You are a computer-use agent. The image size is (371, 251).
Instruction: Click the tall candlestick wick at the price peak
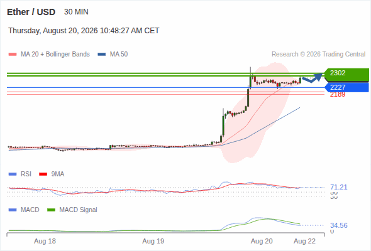[250, 72]
